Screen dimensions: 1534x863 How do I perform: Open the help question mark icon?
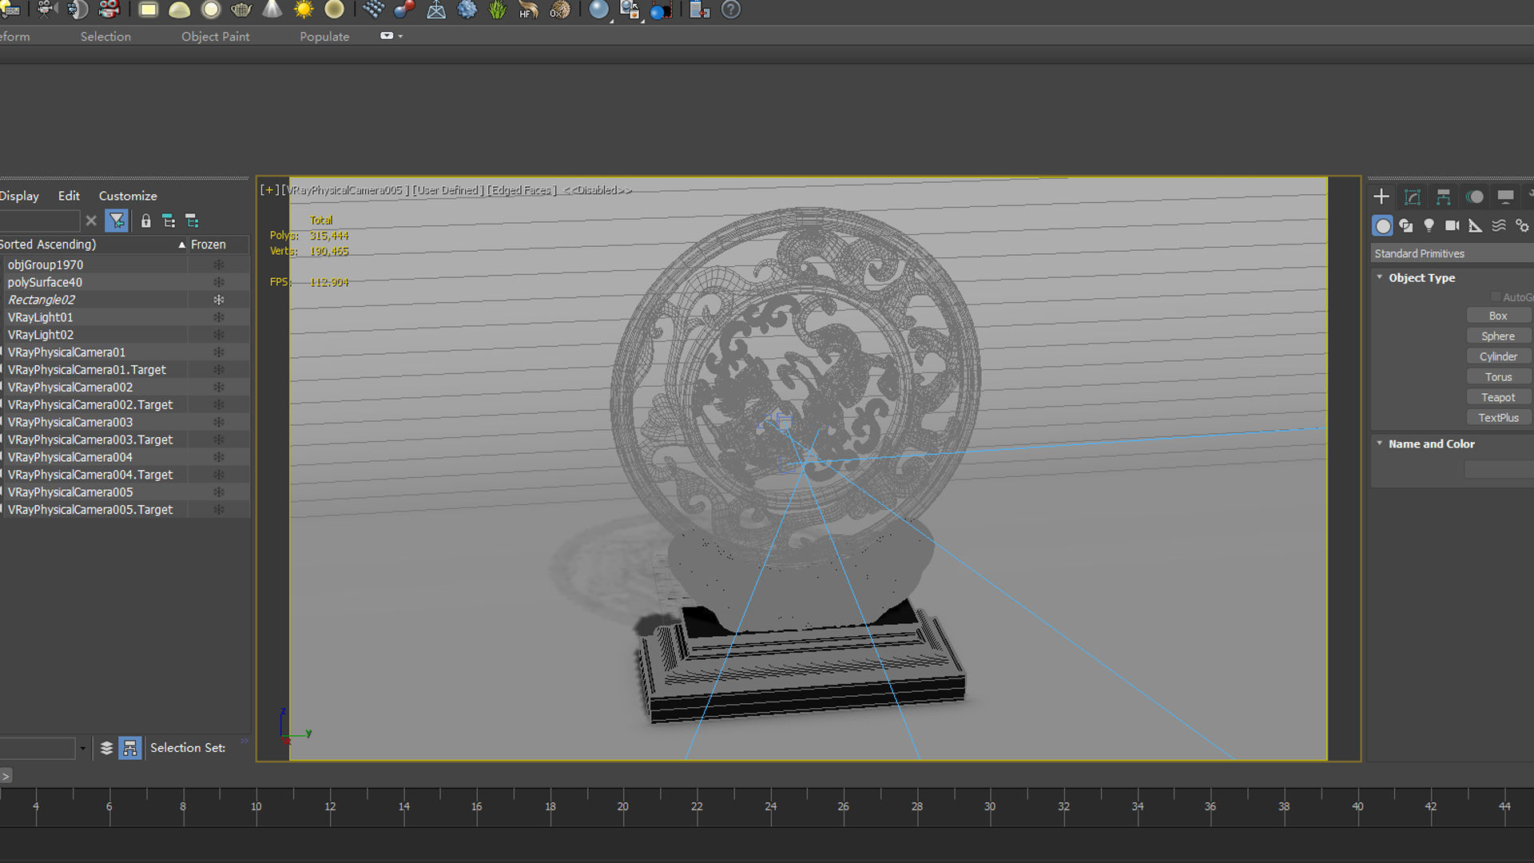click(x=730, y=10)
